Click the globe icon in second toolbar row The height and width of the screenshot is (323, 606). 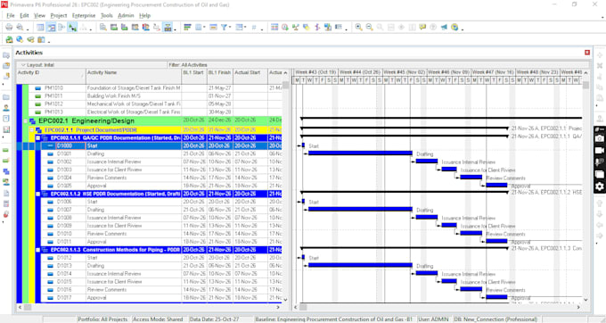pyautogui.click(x=20, y=39)
